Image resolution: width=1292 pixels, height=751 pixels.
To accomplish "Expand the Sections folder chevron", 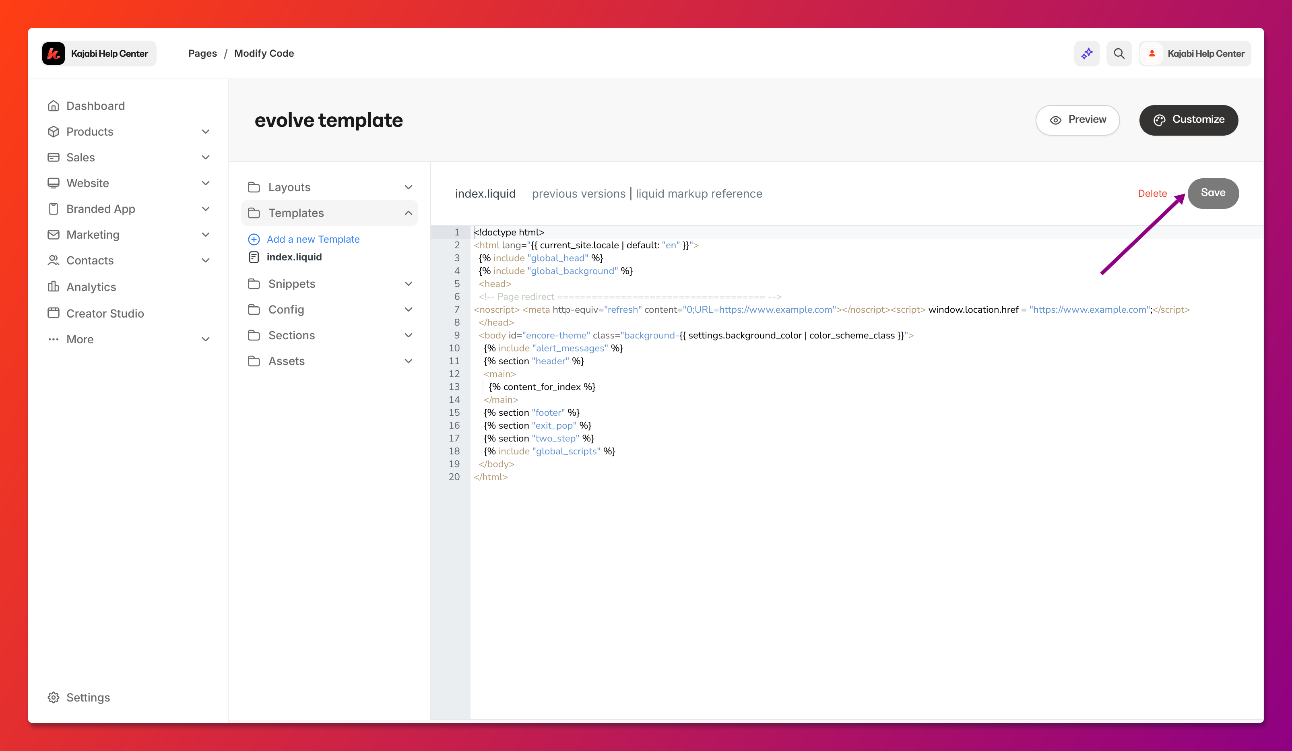I will pyautogui.click(x=409, y=335).
